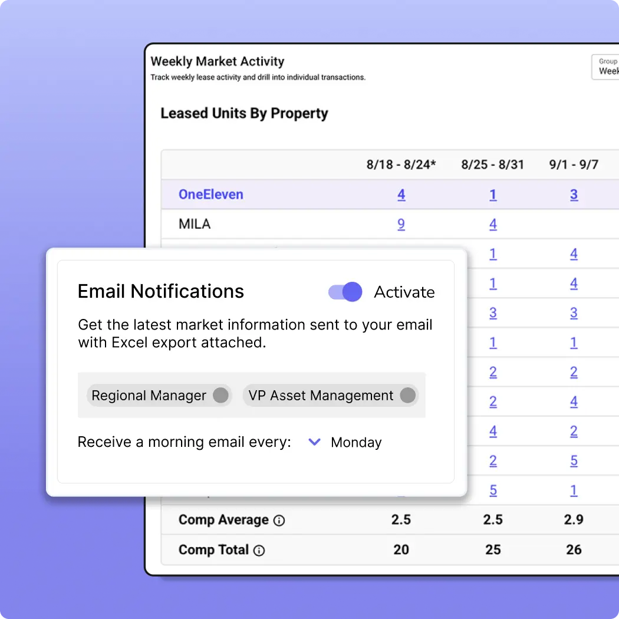Click the Comp Total value 25

tap(493, 549)
